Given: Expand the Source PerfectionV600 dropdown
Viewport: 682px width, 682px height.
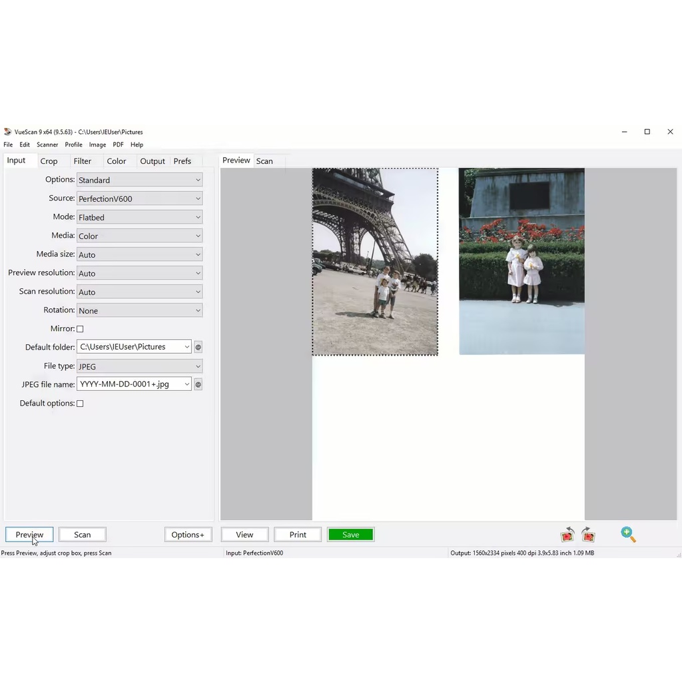Looking at the screenshot, I should (140, 198).
